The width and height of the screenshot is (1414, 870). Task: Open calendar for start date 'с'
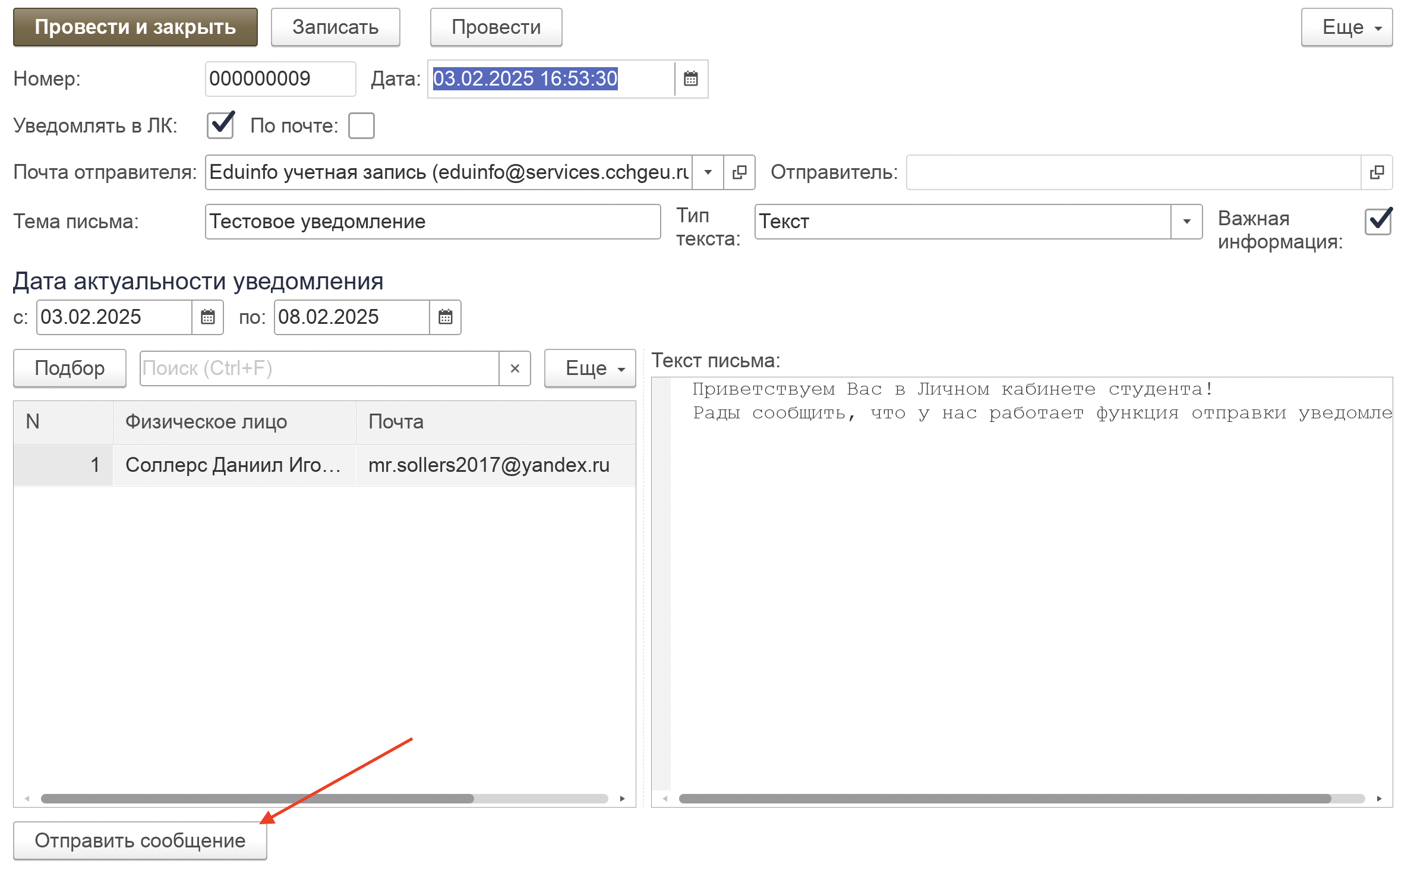[207, 317]
